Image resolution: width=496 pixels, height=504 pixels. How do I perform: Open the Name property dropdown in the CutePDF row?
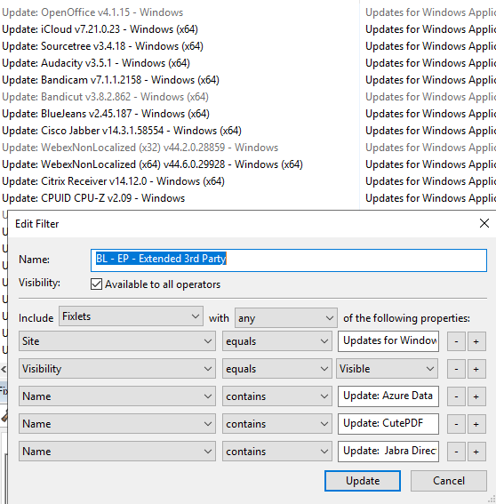click(x=117, y=424)
